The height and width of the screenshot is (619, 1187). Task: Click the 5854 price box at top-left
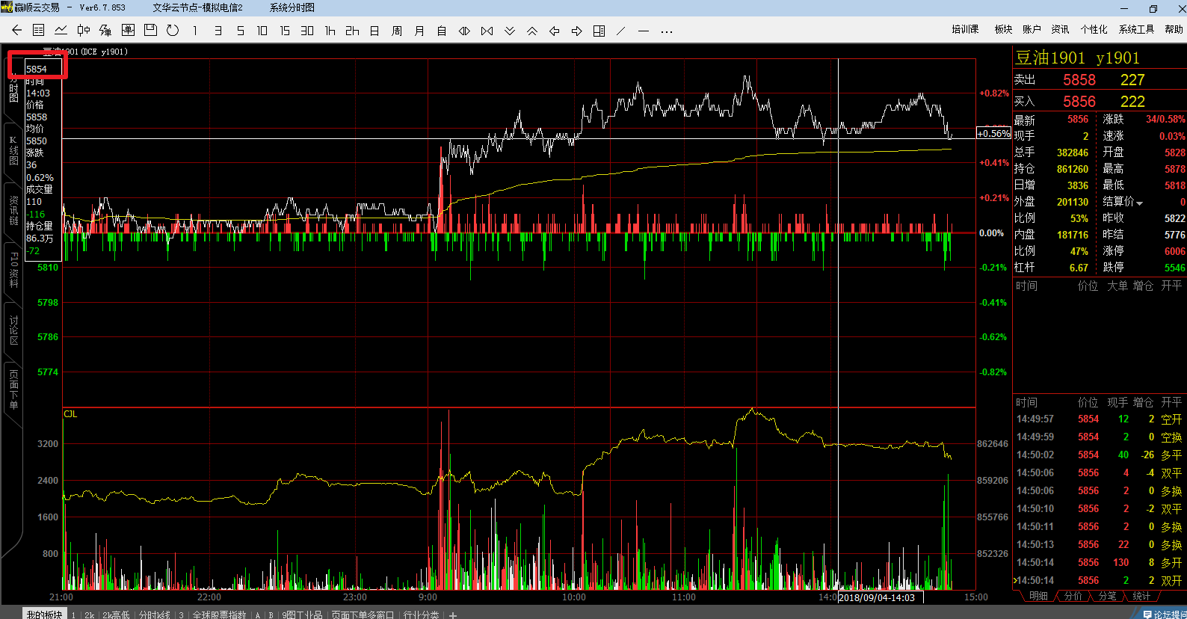pyautogui.click(x=37, y=68)
